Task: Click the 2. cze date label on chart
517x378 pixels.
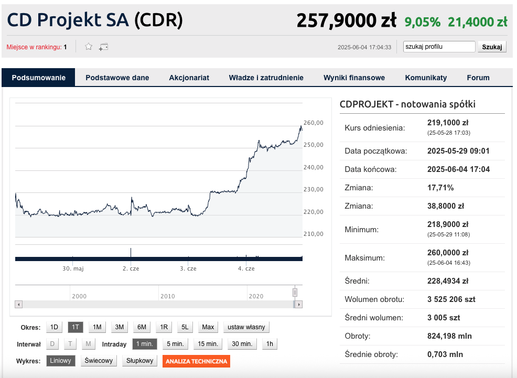Action: [131, 268]
